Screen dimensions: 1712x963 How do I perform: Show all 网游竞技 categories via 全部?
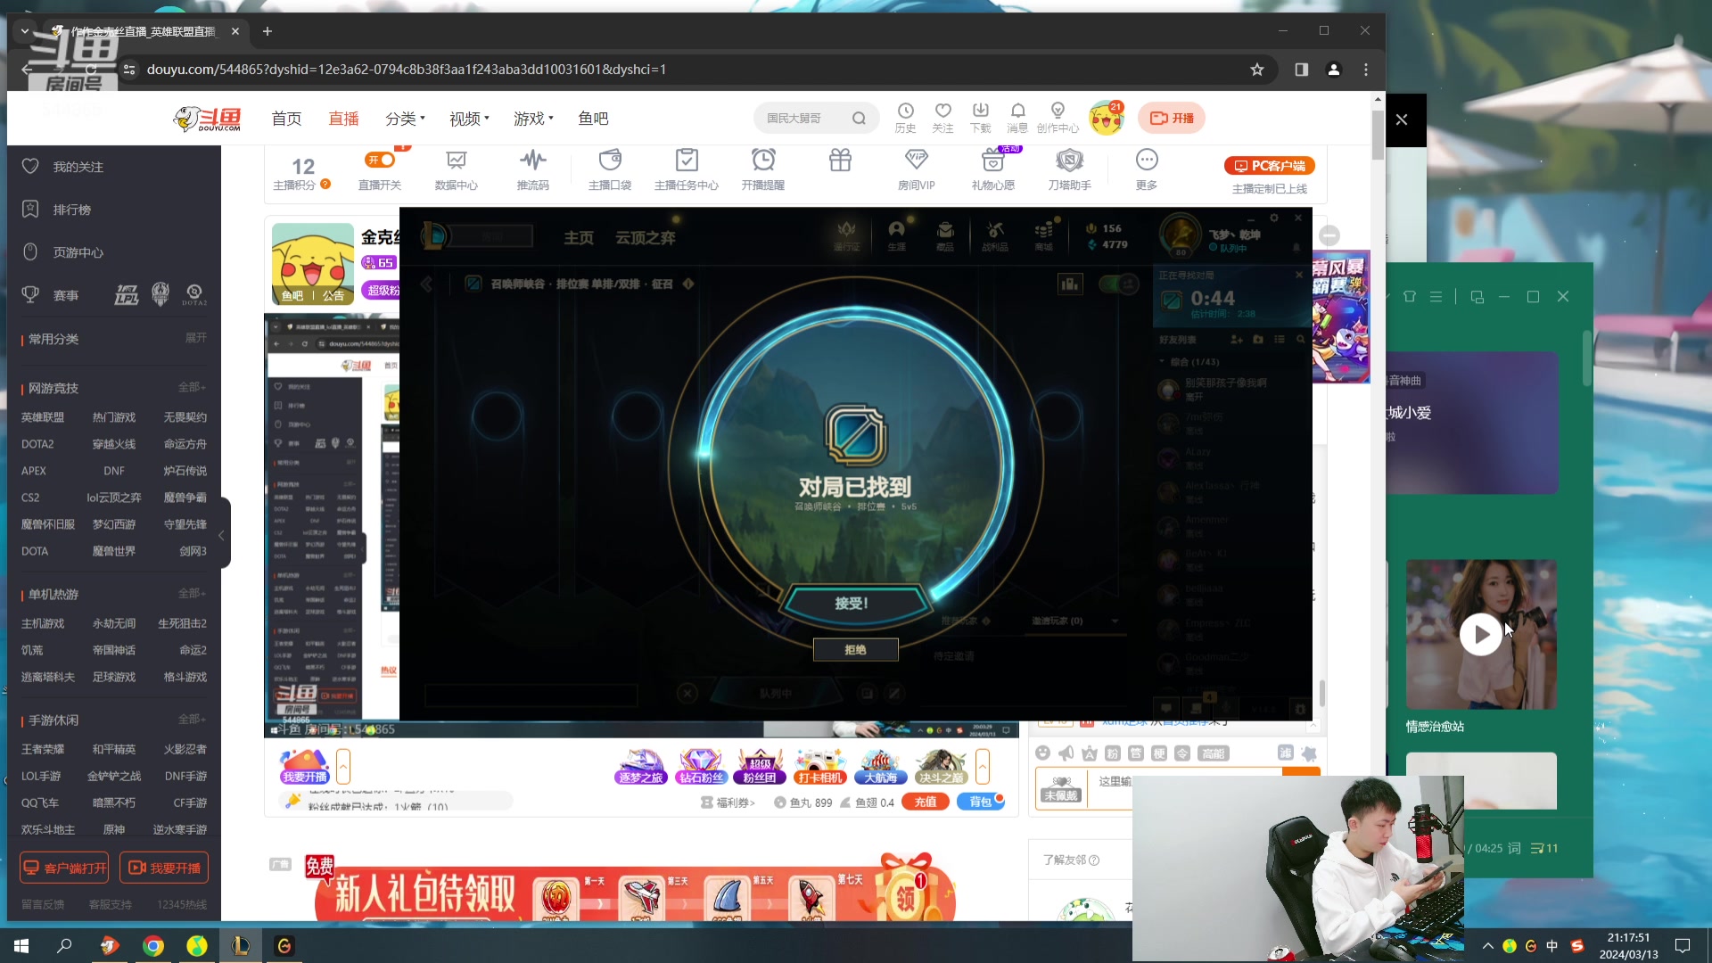tap(192, 387)
